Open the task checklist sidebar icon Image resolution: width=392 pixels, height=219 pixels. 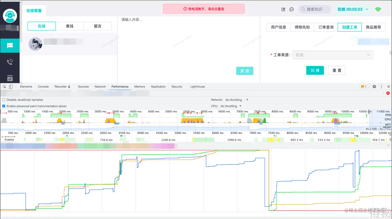10,78
